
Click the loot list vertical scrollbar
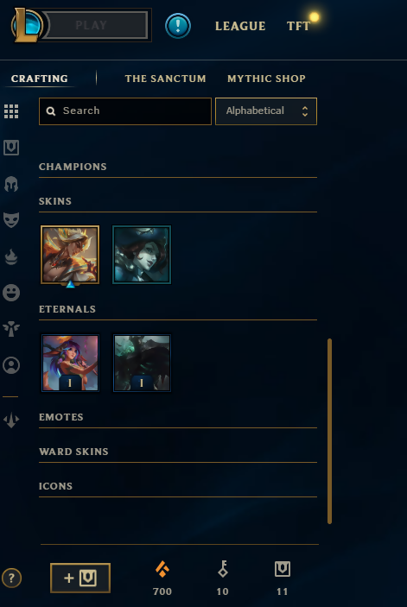pyautogui.click(x=329, y=431)
